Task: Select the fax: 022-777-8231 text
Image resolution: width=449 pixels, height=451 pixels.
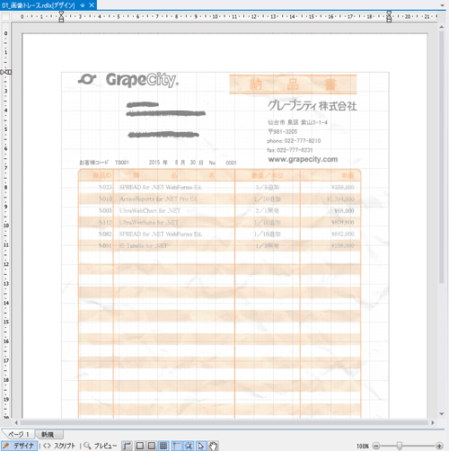Action: pos(290,150)
